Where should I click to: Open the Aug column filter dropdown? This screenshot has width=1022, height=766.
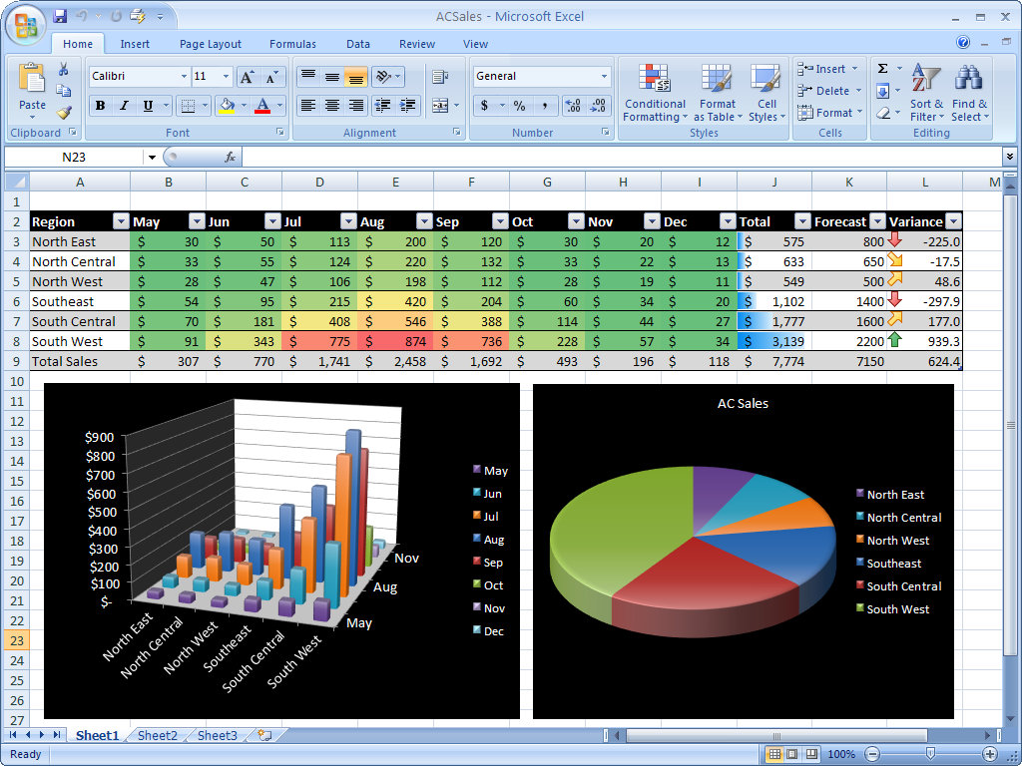point(424,221)
